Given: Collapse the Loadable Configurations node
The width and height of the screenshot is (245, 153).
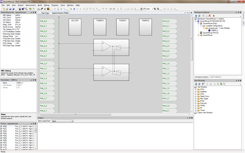Looking at the screenshot, I should click(x=201, y=26).
